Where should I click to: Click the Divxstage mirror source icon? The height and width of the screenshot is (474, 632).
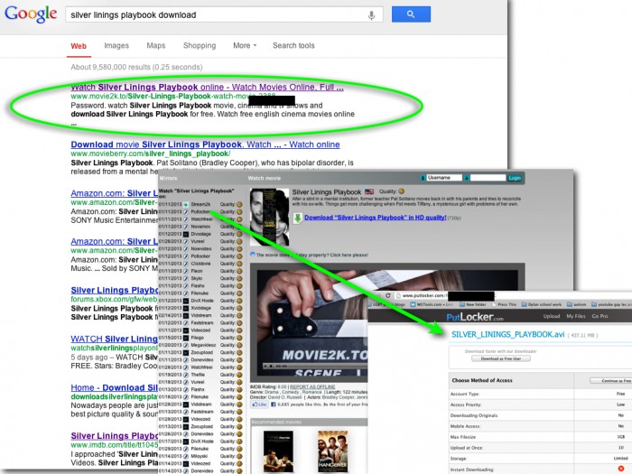(x=186, y=234)
